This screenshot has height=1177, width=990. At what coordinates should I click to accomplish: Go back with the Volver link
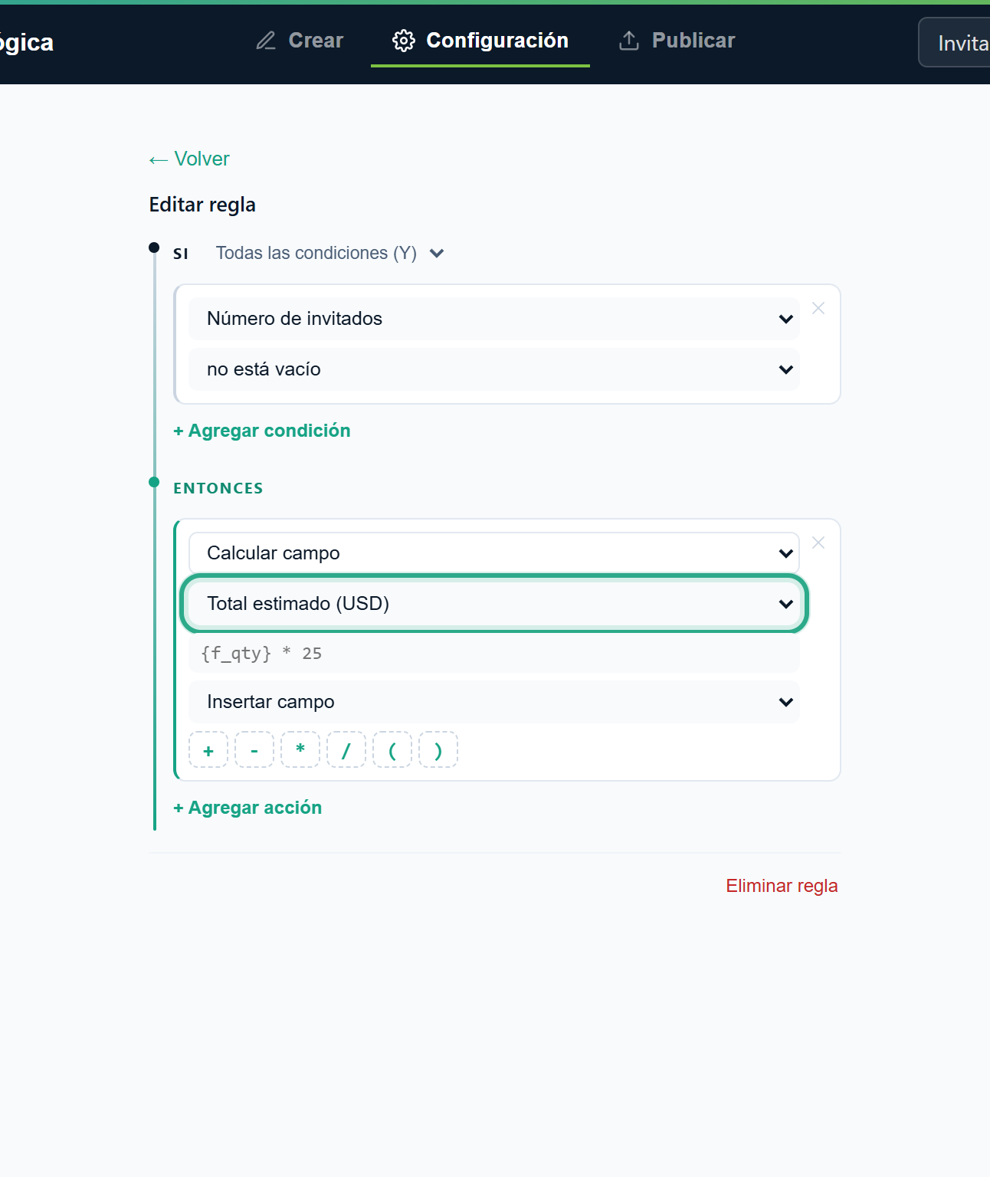(189, 159)
